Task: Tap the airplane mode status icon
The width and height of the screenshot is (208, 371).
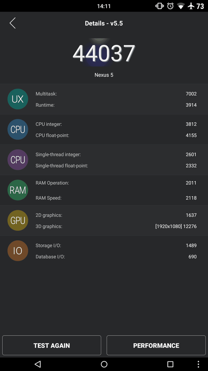Action: click(x=191, y=6)
